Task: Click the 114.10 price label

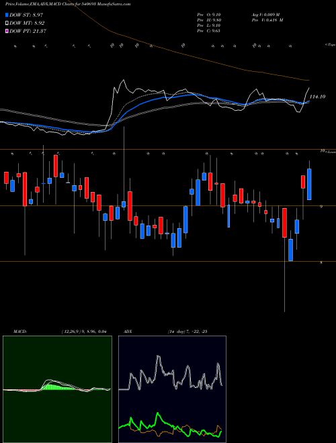Action: (317, 97)
